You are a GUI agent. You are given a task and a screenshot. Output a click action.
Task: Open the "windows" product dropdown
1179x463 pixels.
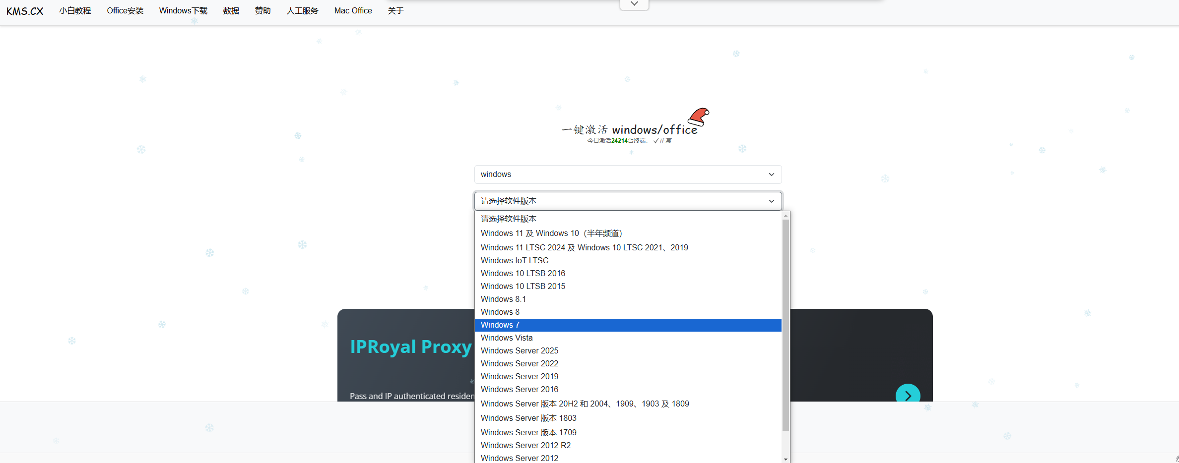pyautogui.click(x=627, y=174)
